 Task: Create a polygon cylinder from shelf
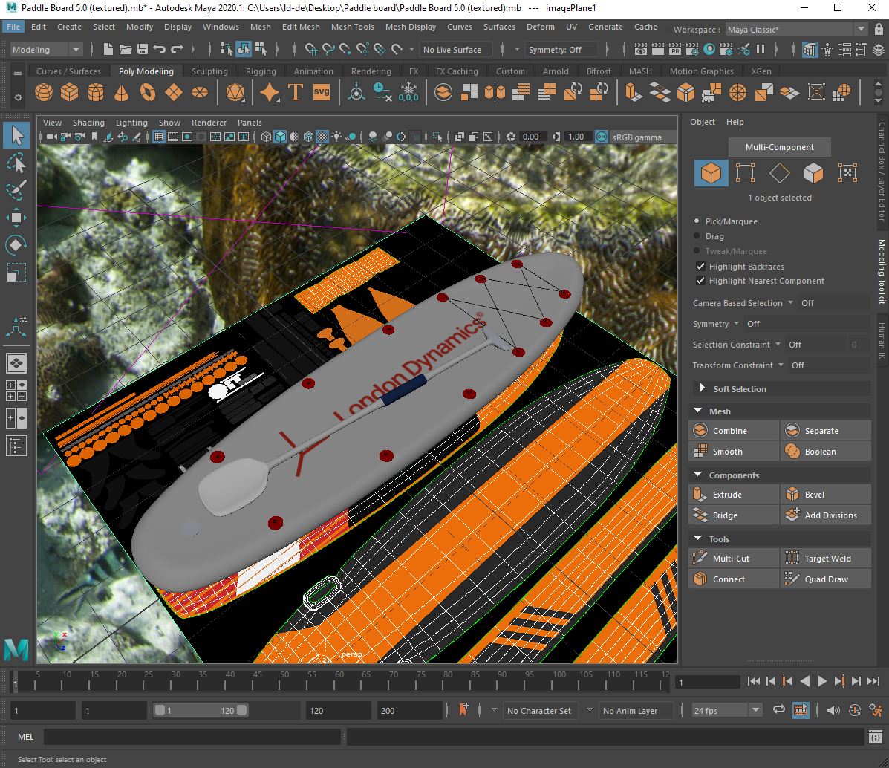(x=95, y=92)
